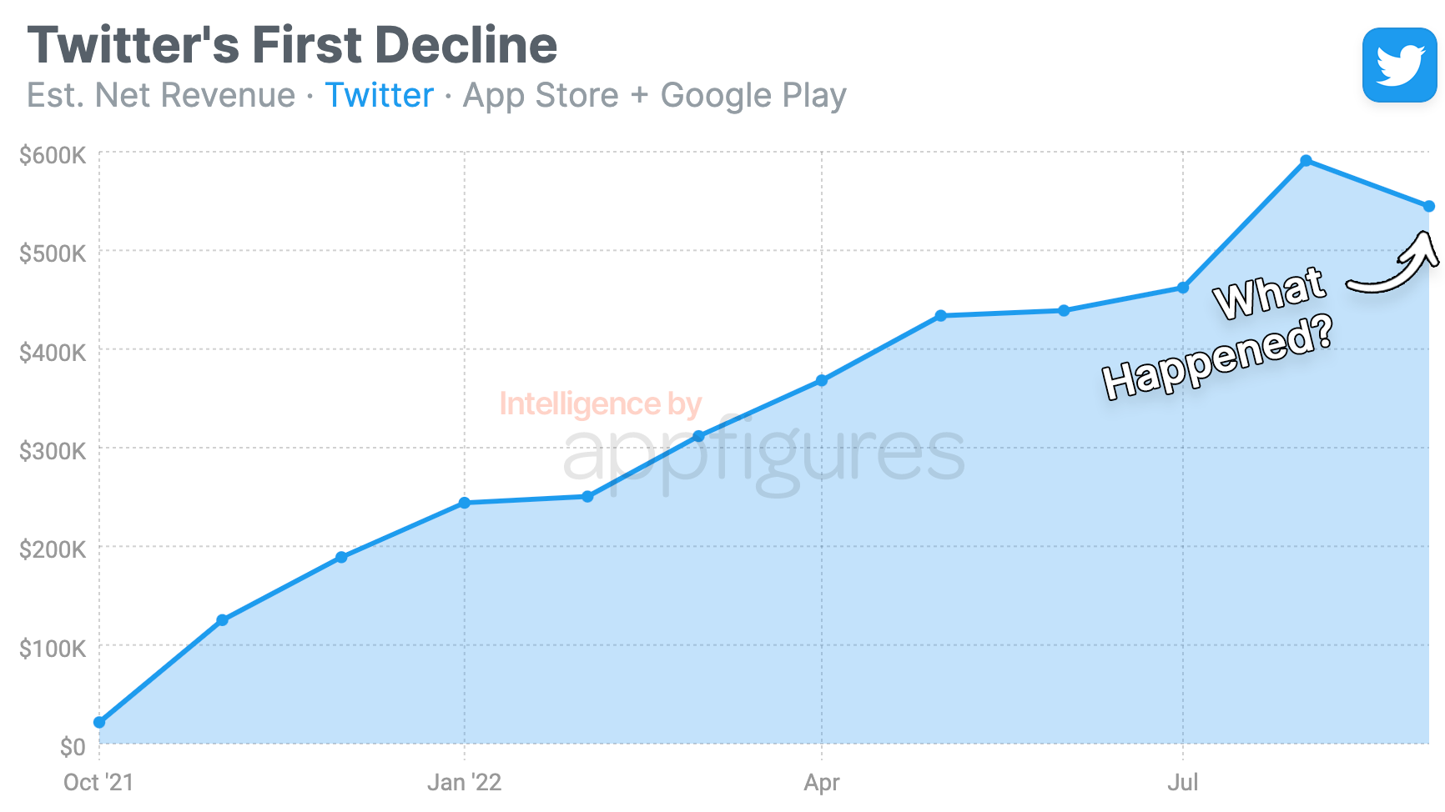1445x812 pixels.
Task: Click the second data point above $100K
Action: tap(222, 620)
